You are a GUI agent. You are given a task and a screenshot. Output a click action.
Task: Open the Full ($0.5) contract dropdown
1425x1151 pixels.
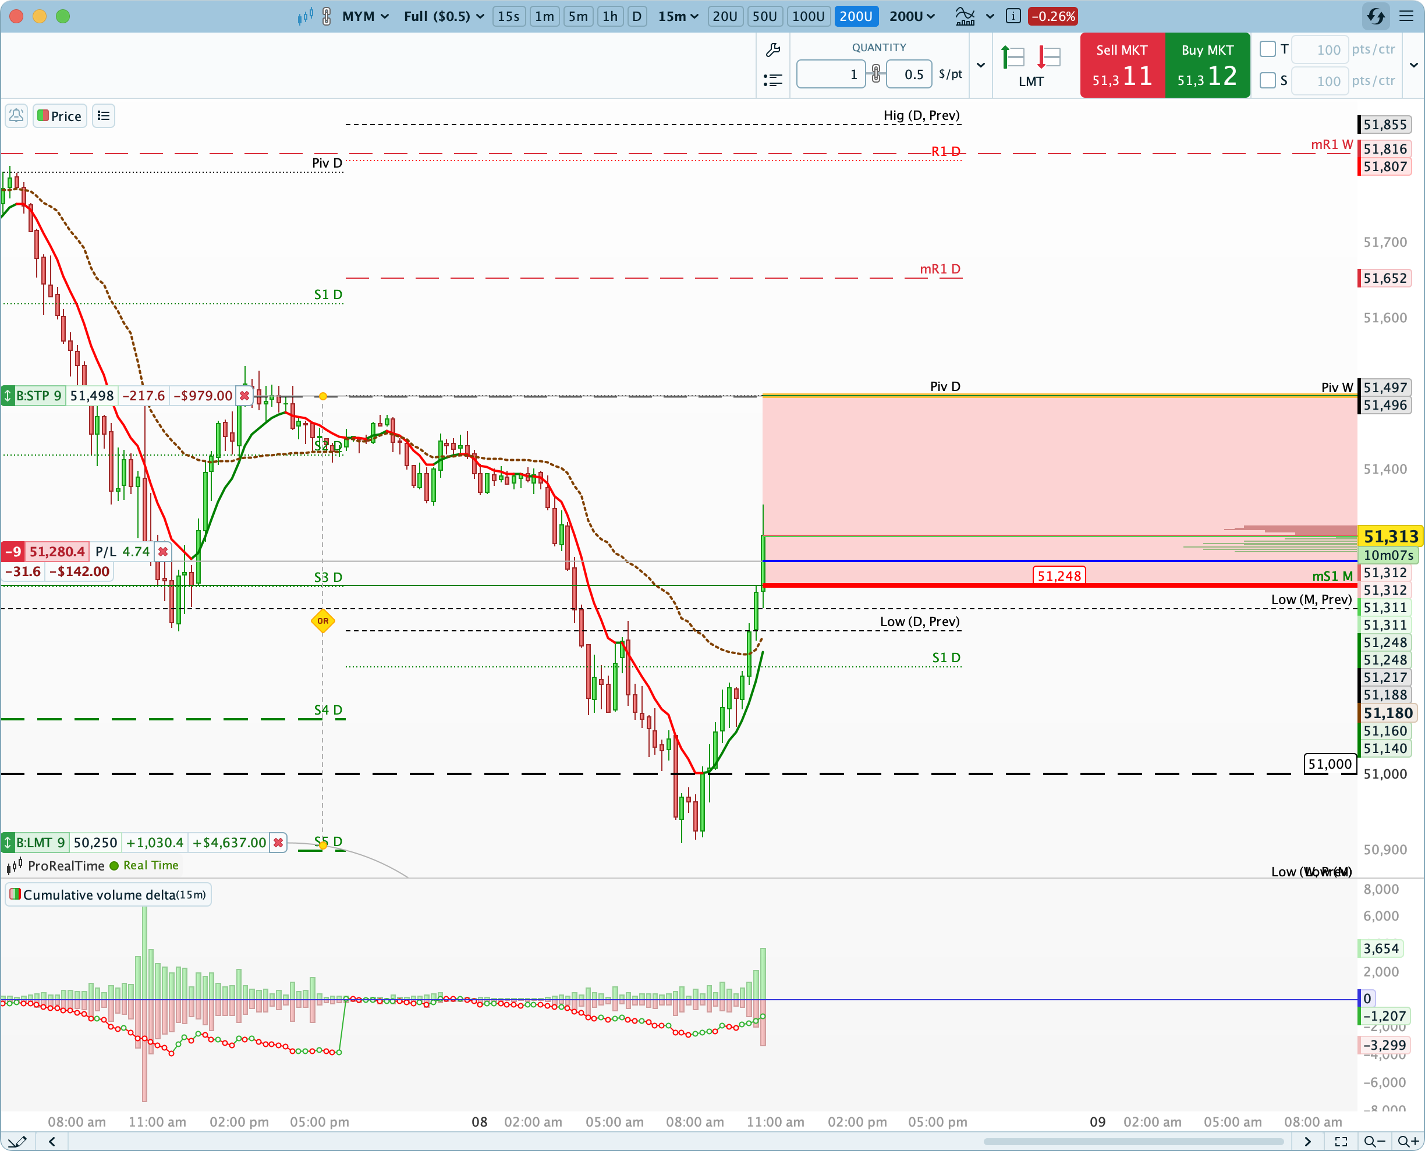[x=444, y=16]
